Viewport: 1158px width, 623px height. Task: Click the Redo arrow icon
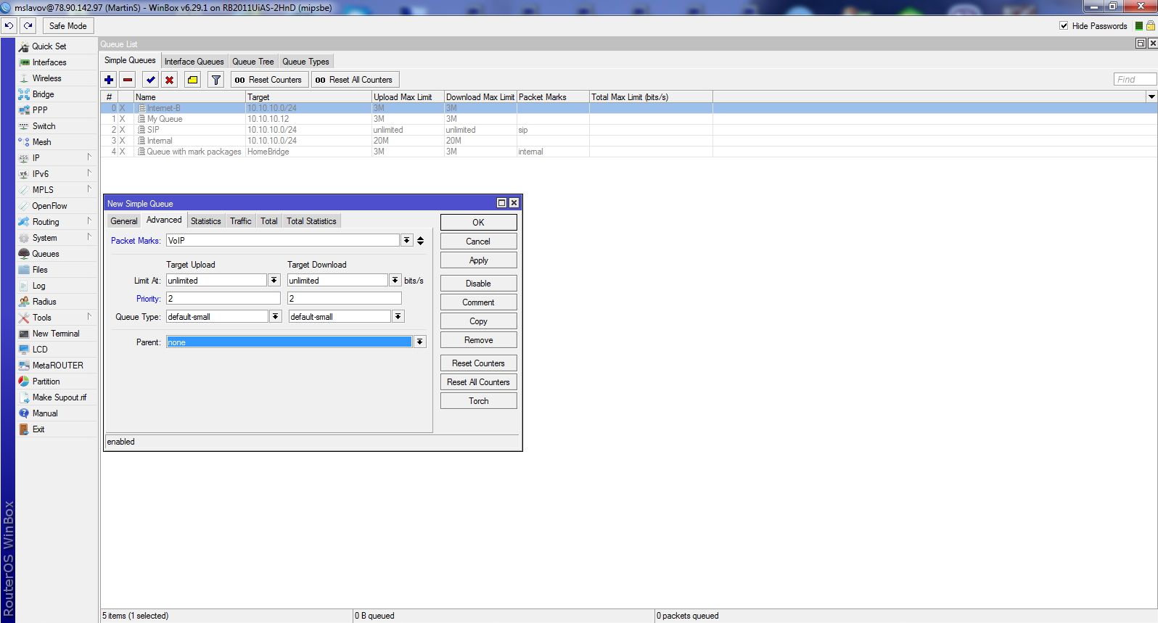tap(28, 26)
